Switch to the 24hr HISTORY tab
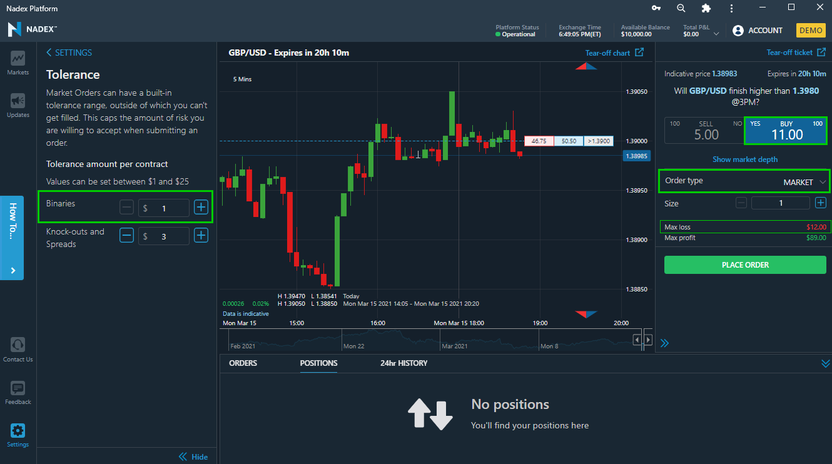 (403, 363)
